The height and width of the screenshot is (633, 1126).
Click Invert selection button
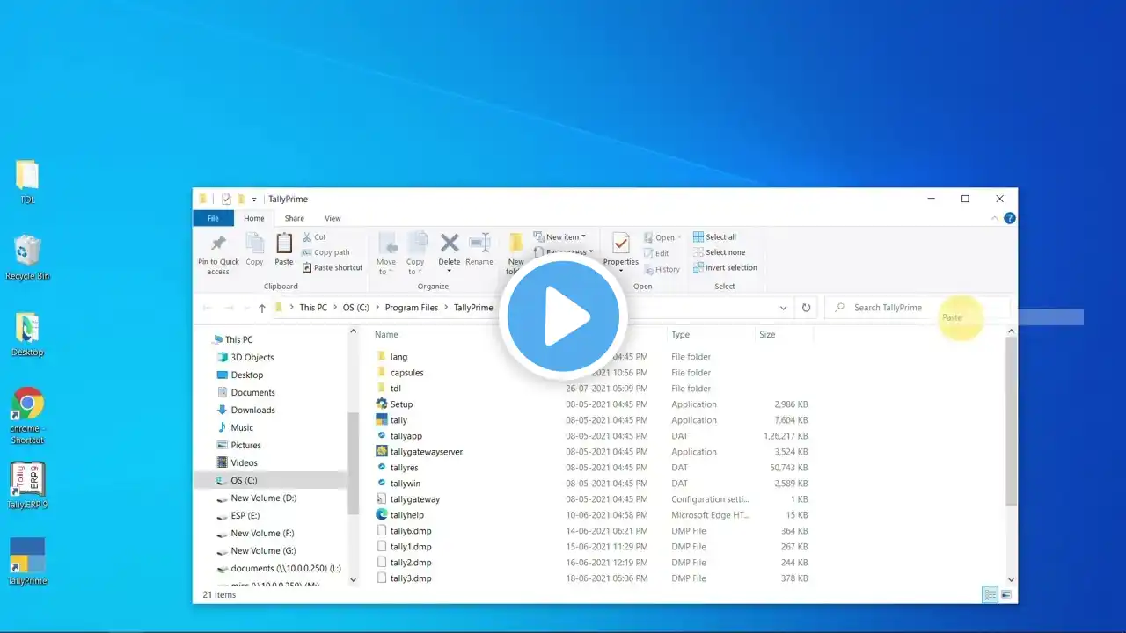coord(725,267)
